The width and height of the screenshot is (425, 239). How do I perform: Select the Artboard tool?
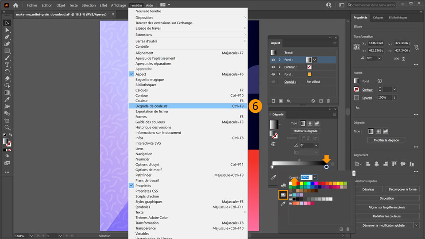tap(7, 120)
